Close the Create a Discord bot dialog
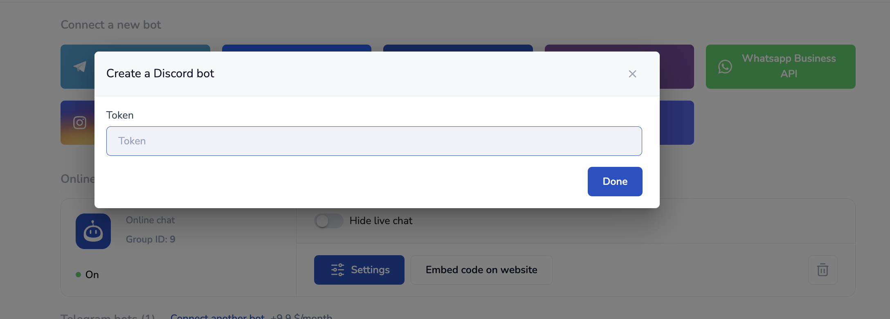The image size is (890, 319). coord(632,74)
